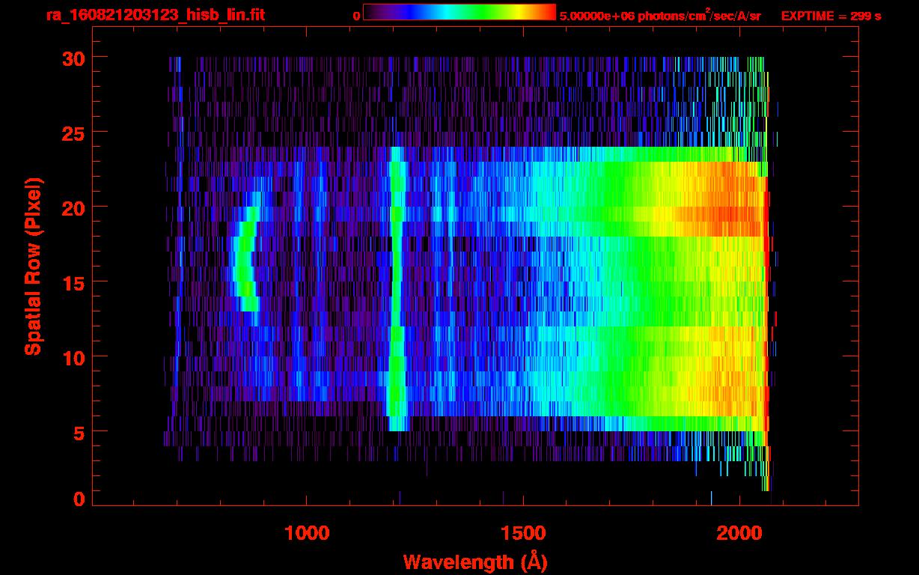Screen dimensions: 919x575
Task: Click the y-axis tick label 0
Action: click(79, 499)
